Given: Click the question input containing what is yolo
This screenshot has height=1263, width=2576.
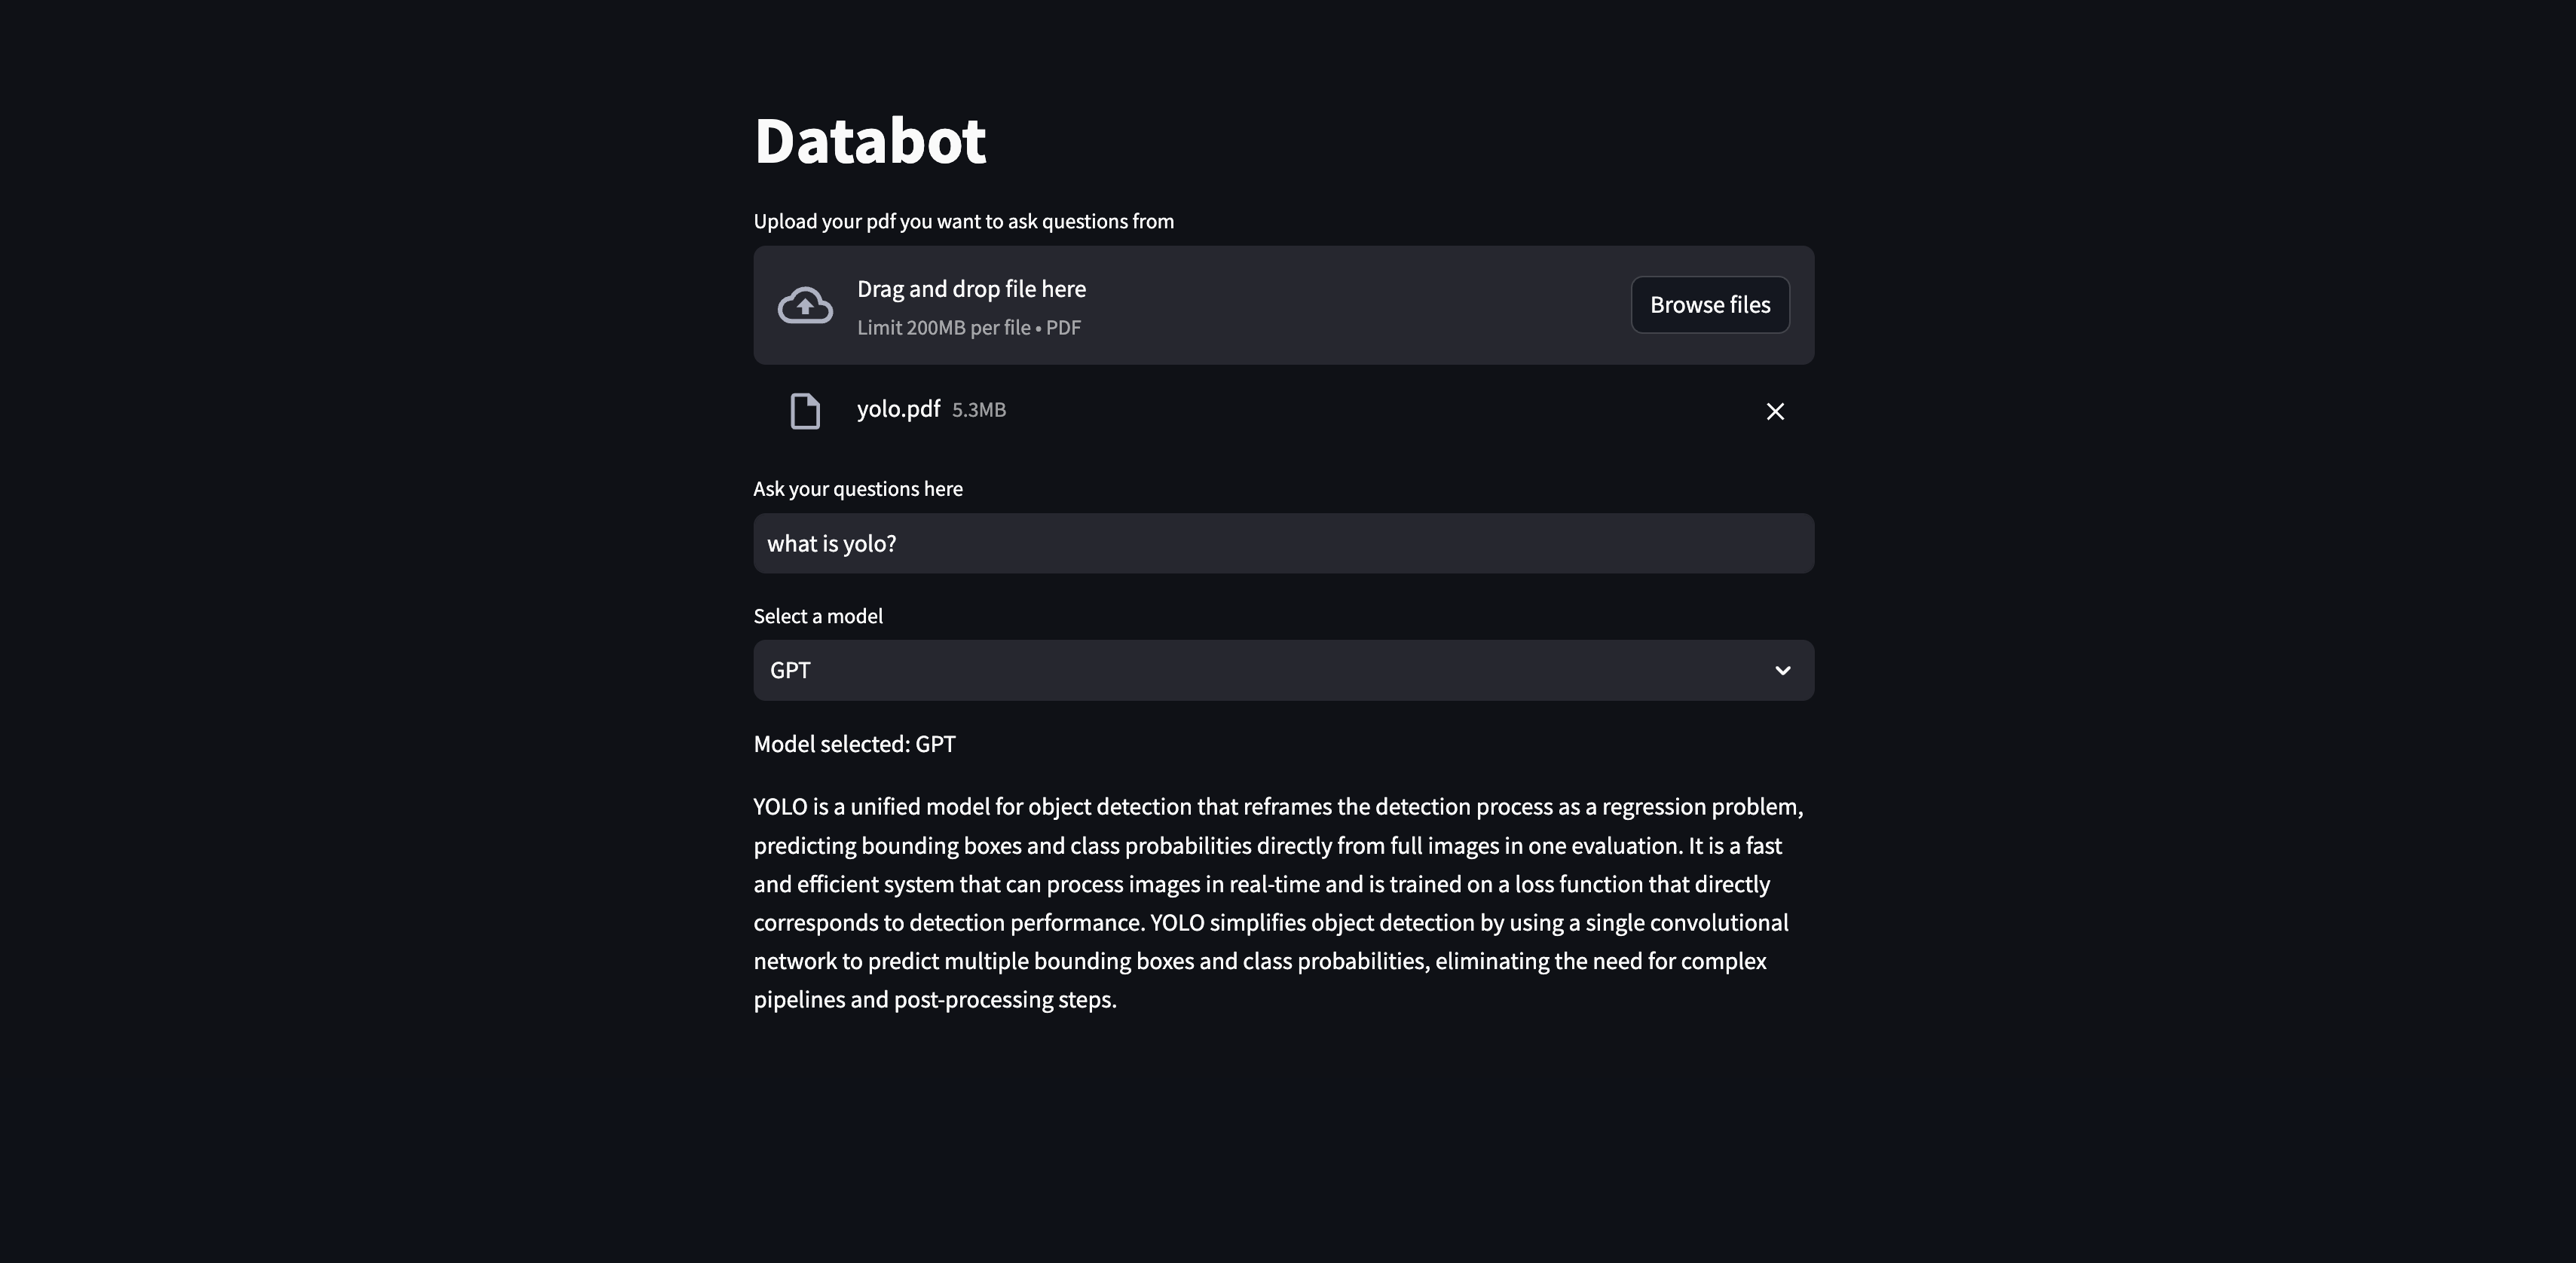Looking at the screenshot, I should tap(1283, 543).
